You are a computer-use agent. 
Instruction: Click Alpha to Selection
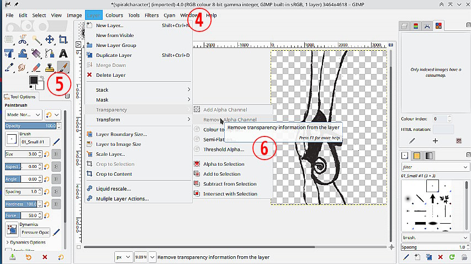pos(233,164)
